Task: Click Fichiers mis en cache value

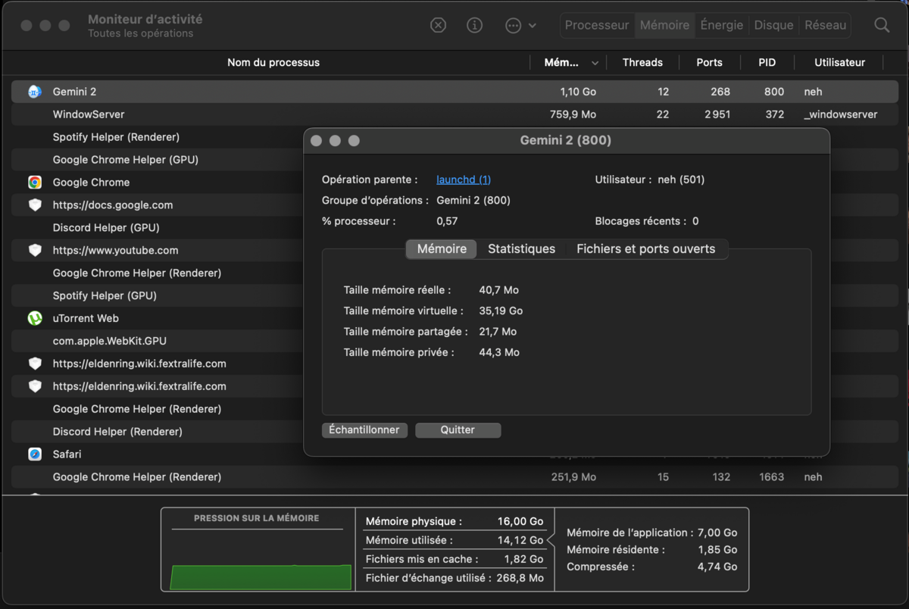Action: [x=523, y=559]
